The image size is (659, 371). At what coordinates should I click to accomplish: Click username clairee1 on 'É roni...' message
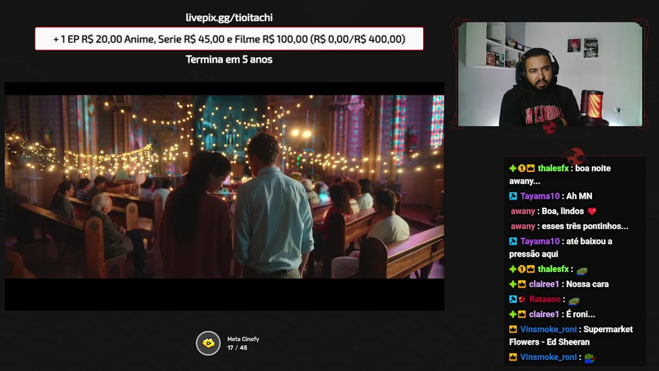pyautogui.click(x=544, y=314)
